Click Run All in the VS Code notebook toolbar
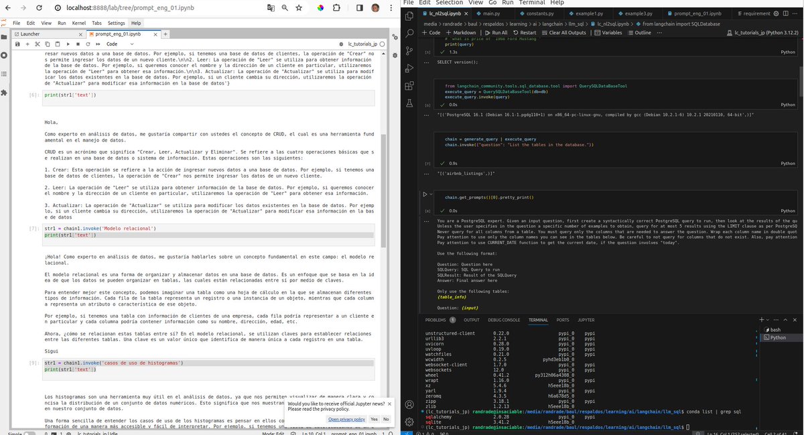Screen dimensions: 804x435 pyautogui.click(x=496, y=32)
